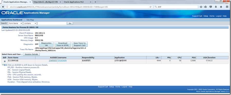The image size is (231, 95).
Task: Click the 4944 LRs value cell
Action: click(x=159, y=61)
